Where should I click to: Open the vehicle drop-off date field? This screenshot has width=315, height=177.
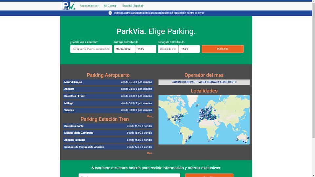(124, 49)
